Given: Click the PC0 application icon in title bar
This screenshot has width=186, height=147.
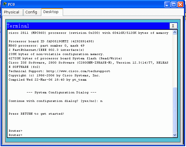Looking at the screenshot, I should (5, 4).
